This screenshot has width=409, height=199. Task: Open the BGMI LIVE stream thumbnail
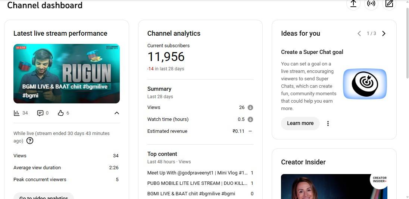[x=66, y=74]
